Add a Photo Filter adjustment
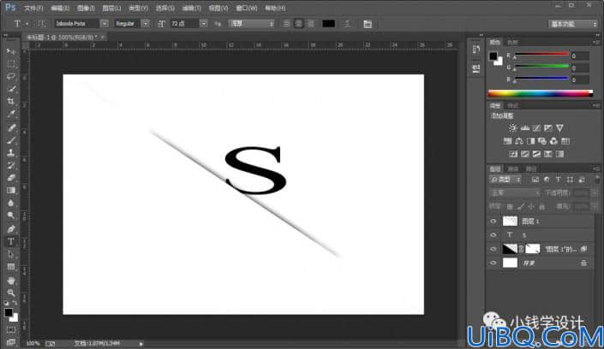The height and width of the screenshot is (349, 604). pos(542,141)
